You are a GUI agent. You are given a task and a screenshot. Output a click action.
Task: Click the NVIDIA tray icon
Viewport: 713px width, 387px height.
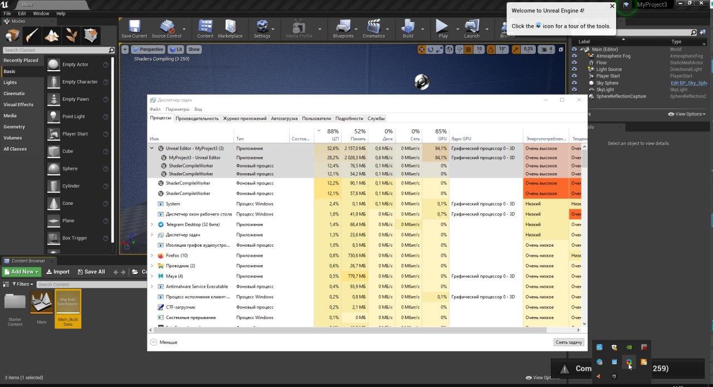click(x=629, y=347)
